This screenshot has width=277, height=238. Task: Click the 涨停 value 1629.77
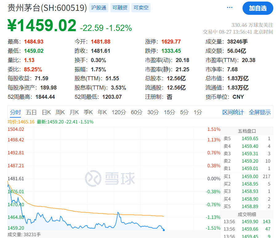click(171, 42)
